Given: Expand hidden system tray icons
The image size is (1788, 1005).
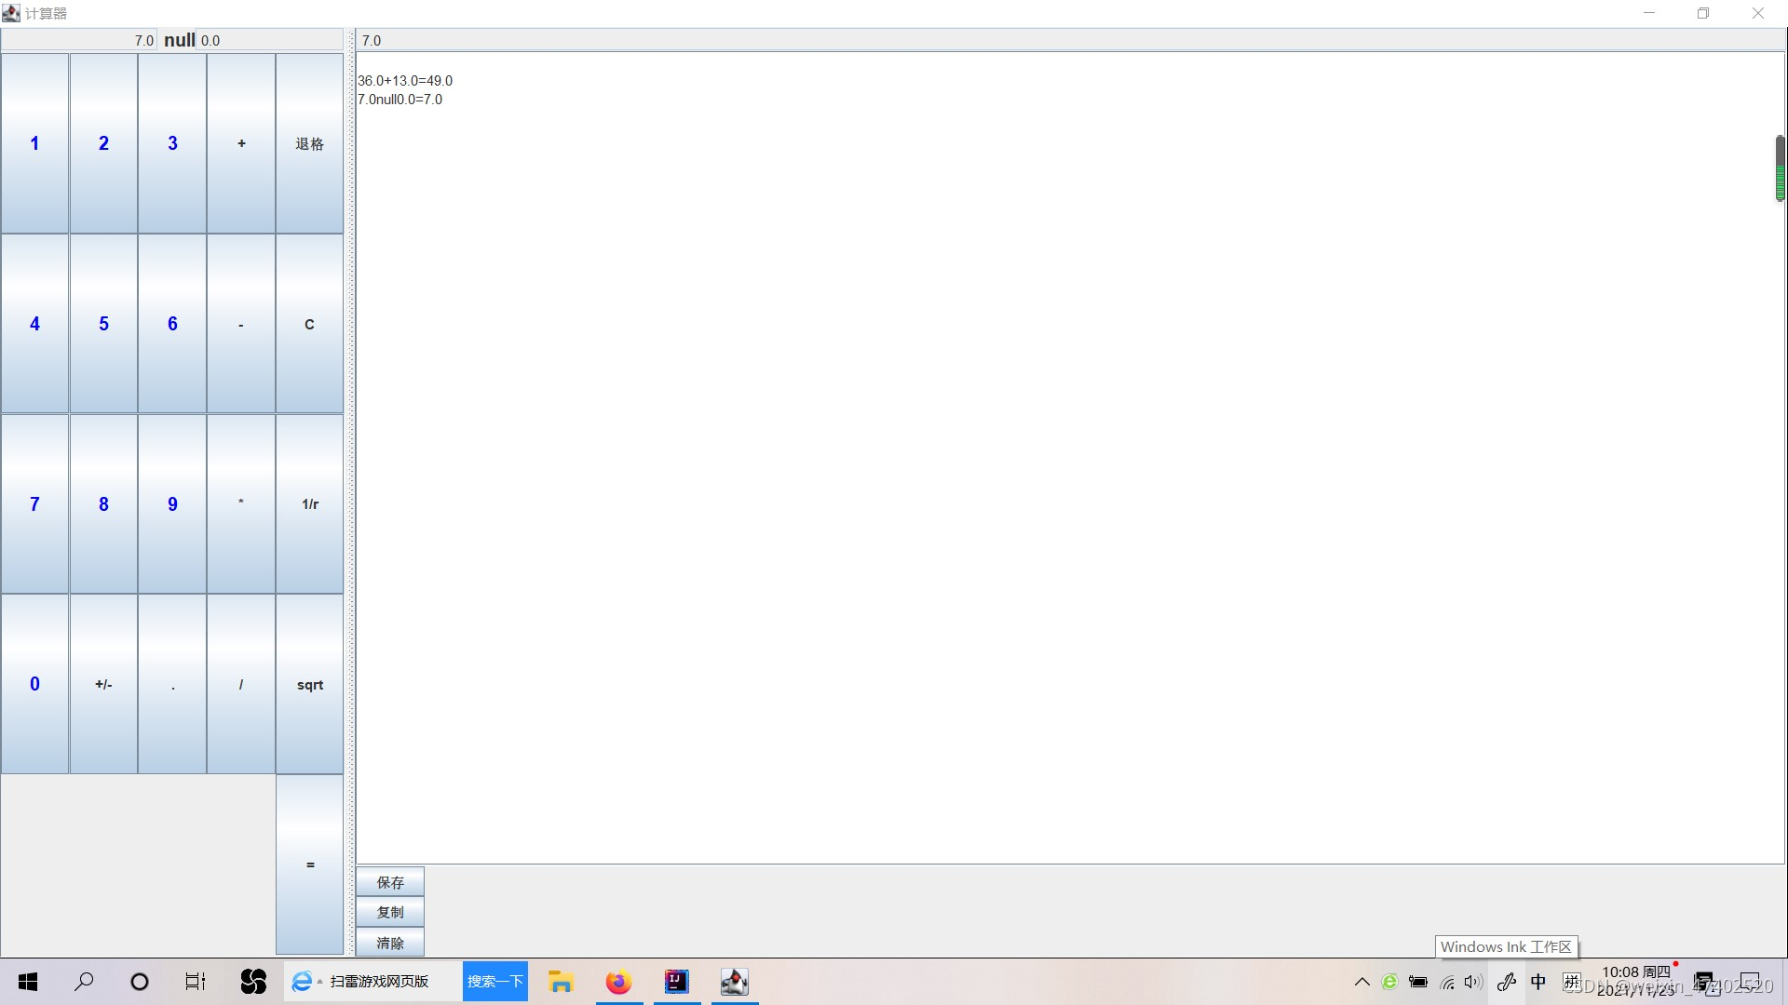Looking at the screenshot, I should [1361, 982].
